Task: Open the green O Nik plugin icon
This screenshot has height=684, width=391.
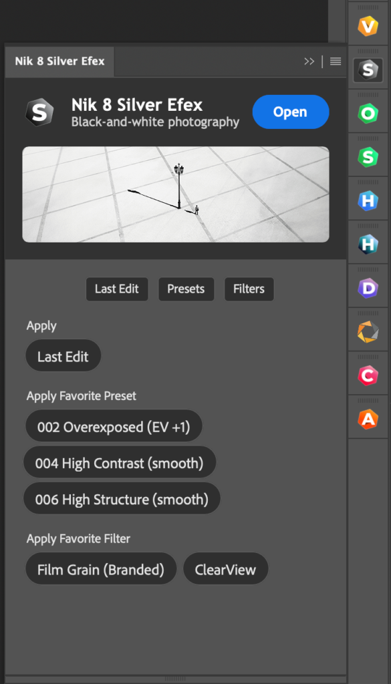Action: pos(368,114)
